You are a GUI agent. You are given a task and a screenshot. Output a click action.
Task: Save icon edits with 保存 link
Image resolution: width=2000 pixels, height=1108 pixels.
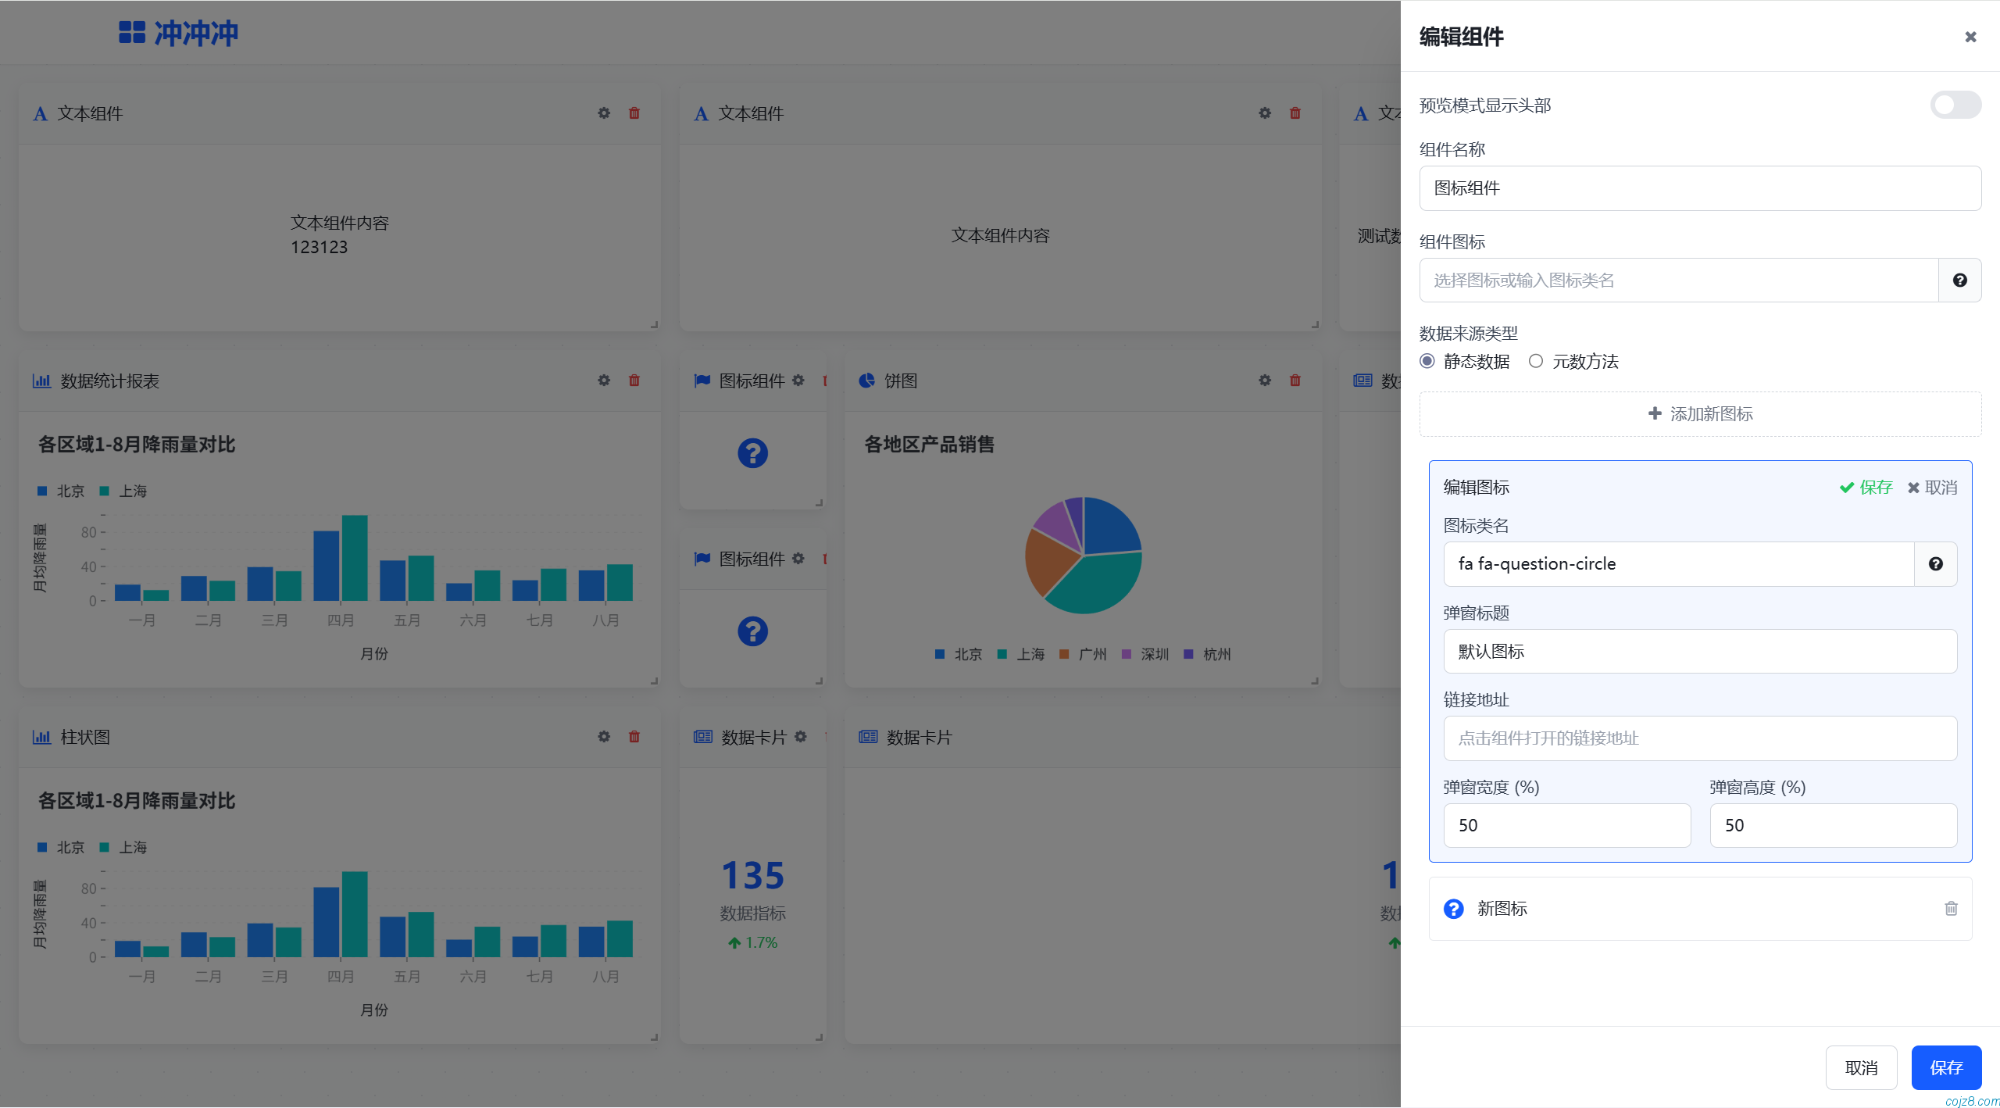[1873, 487]
